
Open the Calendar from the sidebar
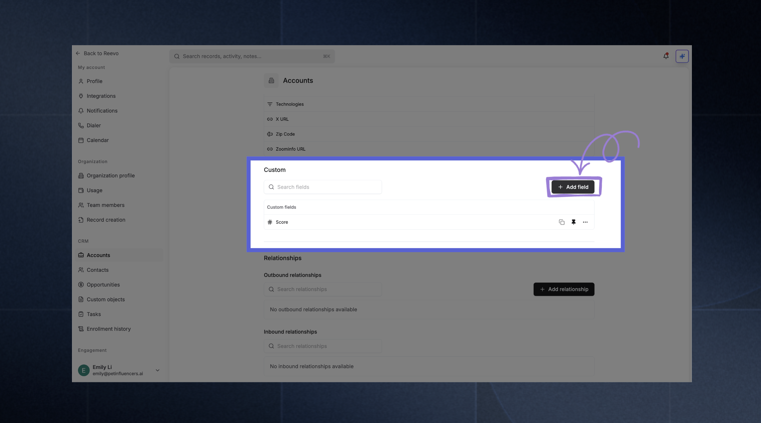click(98, 140)
